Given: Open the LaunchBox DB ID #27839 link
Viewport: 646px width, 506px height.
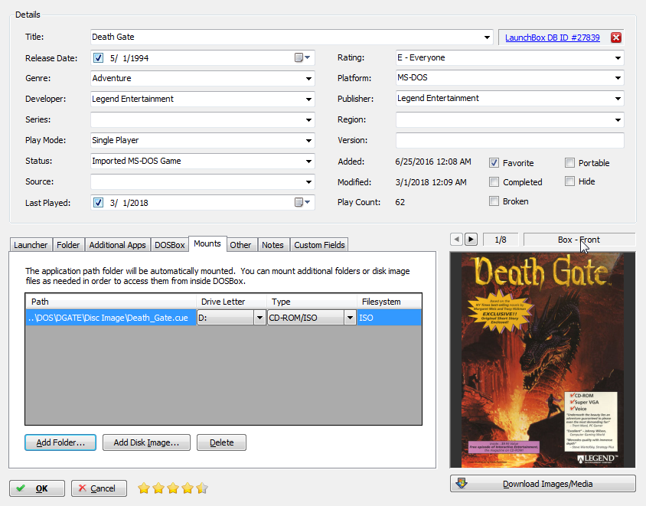Looking at the screenshot, I should (x=552, y=38).
